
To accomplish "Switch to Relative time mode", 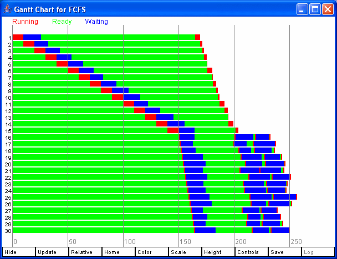I will (85, 252).
